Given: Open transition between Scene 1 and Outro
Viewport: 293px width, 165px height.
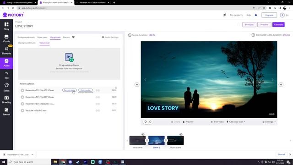Looking at the screenshot, I should coord(166,140).
